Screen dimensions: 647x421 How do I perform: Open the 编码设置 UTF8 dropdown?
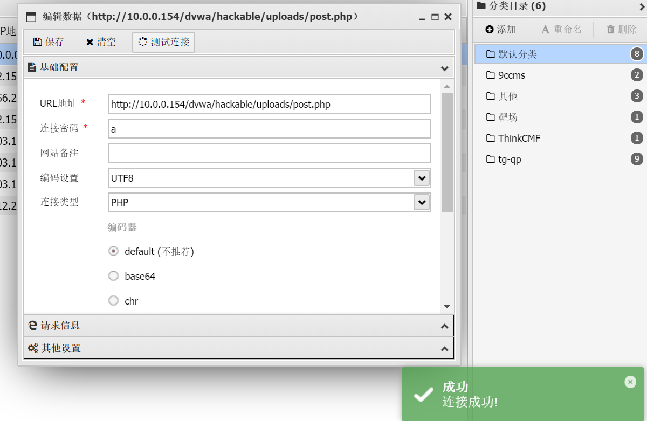click(x=421, y=178)
